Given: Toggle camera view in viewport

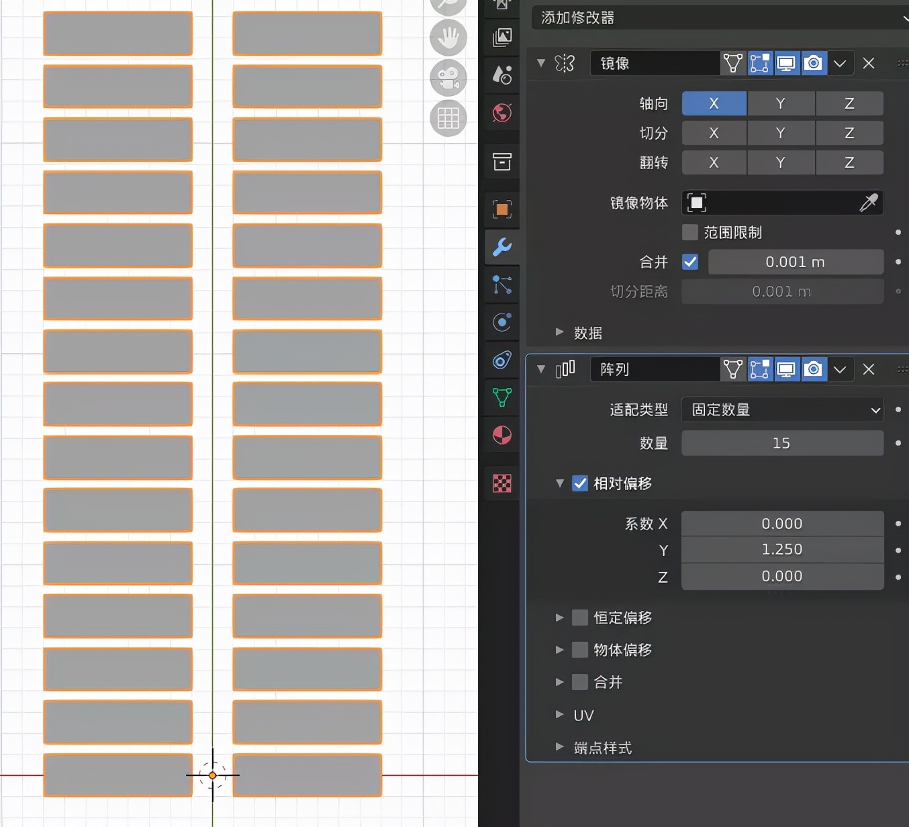Looking at the screenshot, I should [448, 78].
